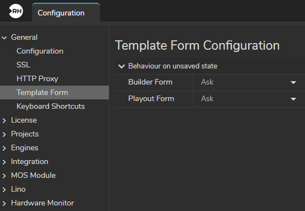305x211 pixels.
Task: Click the Hardware Monitor tree label
Action: [43, 203]
